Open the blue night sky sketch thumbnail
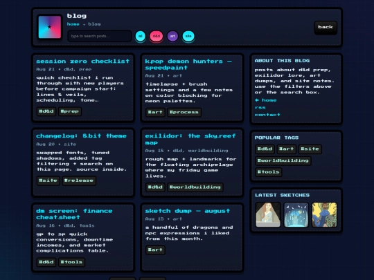This screenshot has width=374, height=280. click(296, 214)
